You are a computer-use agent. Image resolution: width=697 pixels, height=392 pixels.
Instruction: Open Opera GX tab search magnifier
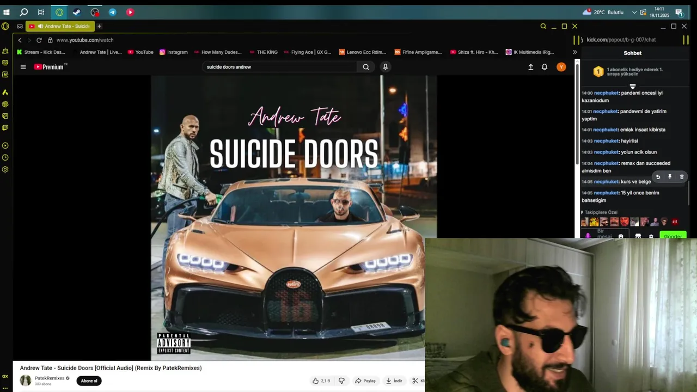(543, 26)
